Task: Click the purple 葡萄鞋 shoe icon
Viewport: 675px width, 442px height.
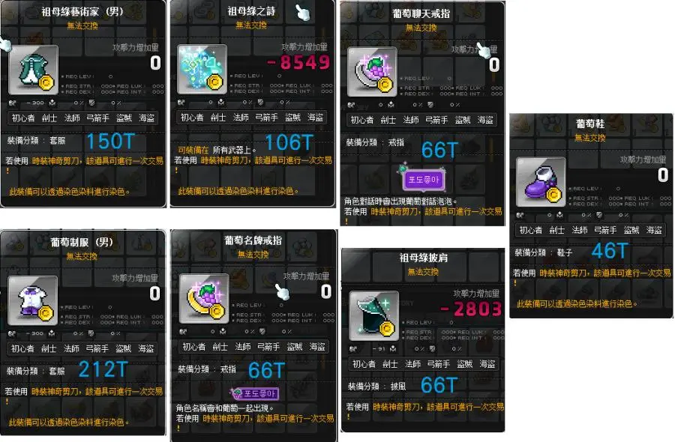Action: (x=541, y=182)
